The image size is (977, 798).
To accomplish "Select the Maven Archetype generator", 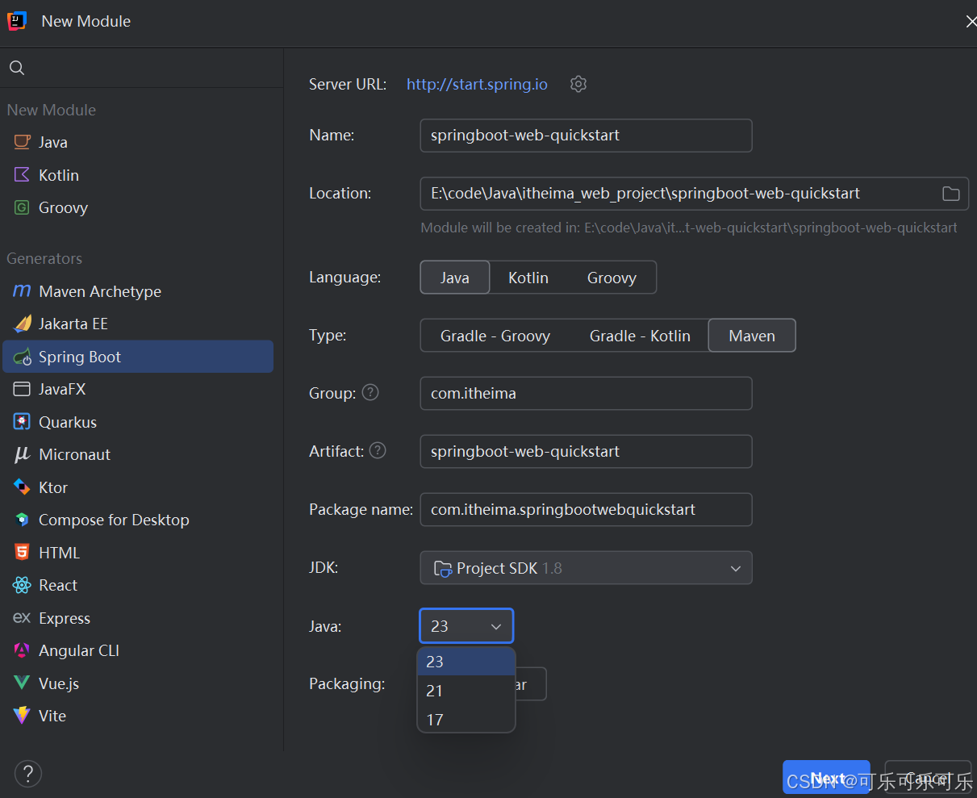I will pos(99,290).
